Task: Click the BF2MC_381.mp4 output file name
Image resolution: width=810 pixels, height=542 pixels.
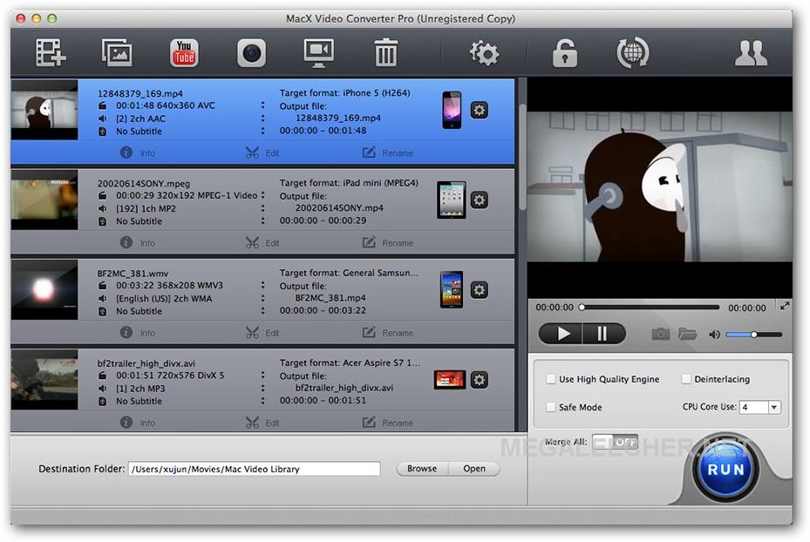Action: pos(330,298)
